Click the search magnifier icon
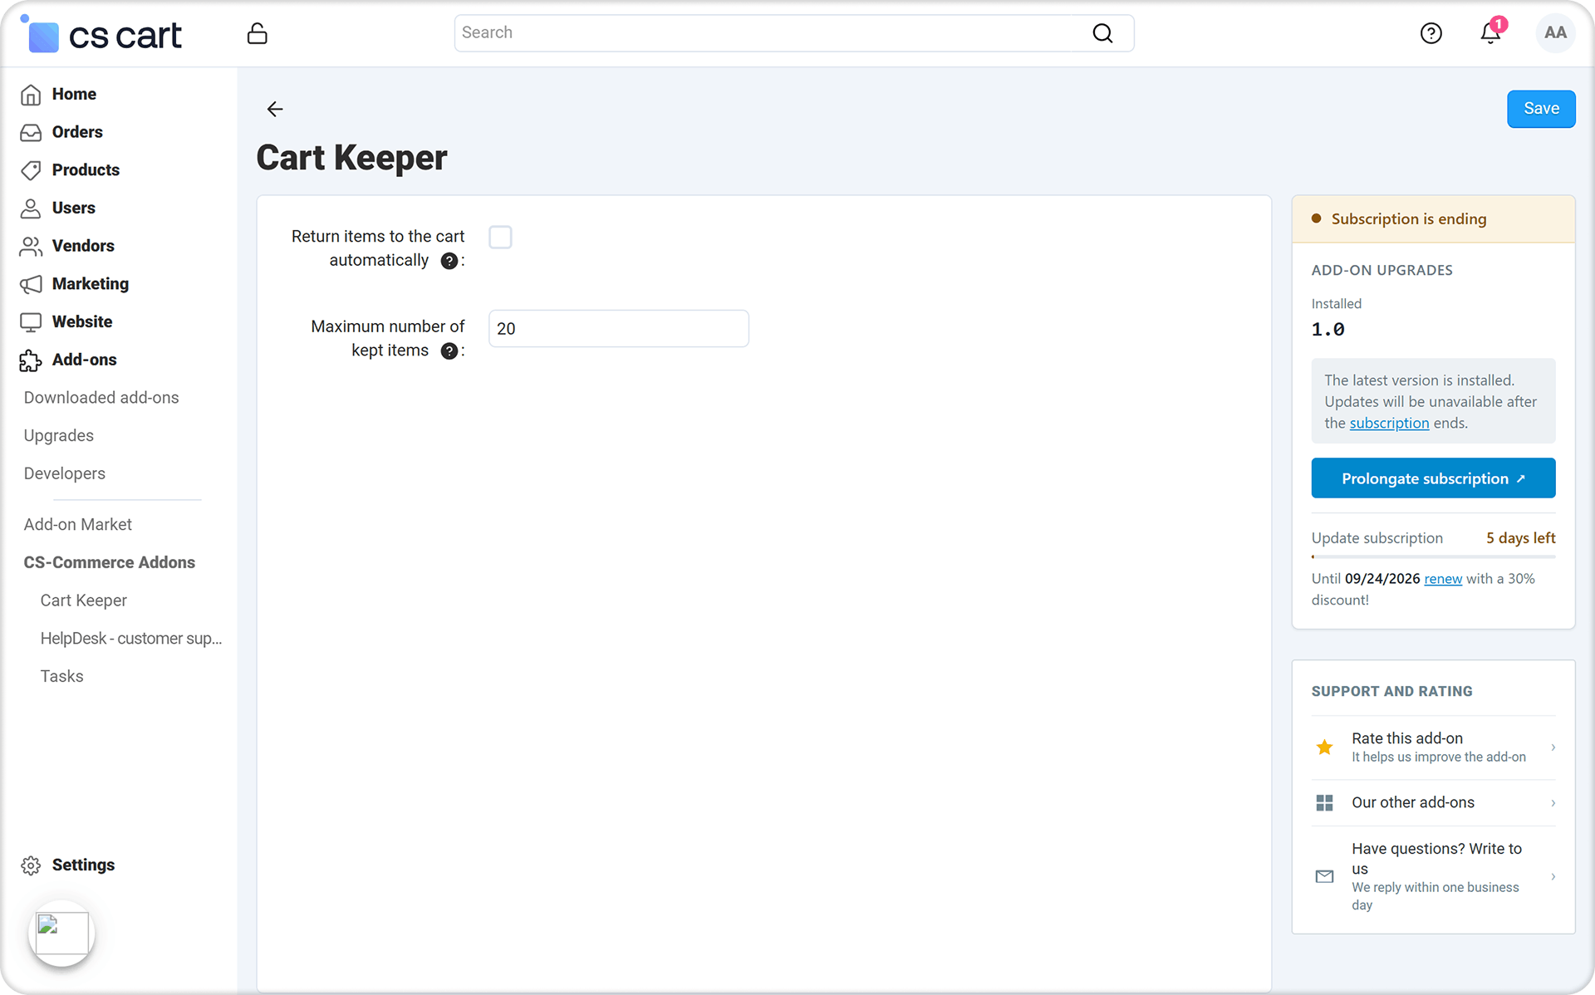Viewport: 1595px width, 995px height. pos(1102,33)
